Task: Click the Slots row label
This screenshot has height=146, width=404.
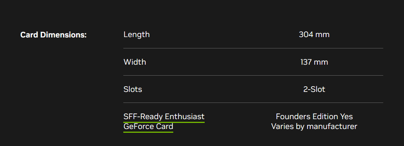Action: point(133,89)
